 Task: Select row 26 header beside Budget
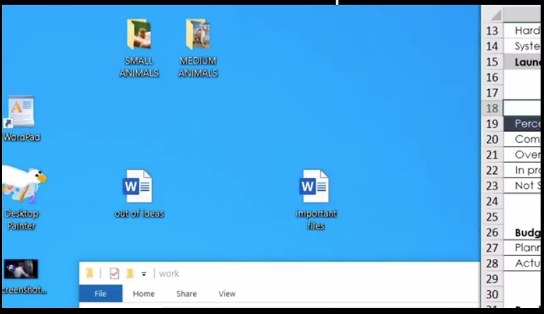492,232
